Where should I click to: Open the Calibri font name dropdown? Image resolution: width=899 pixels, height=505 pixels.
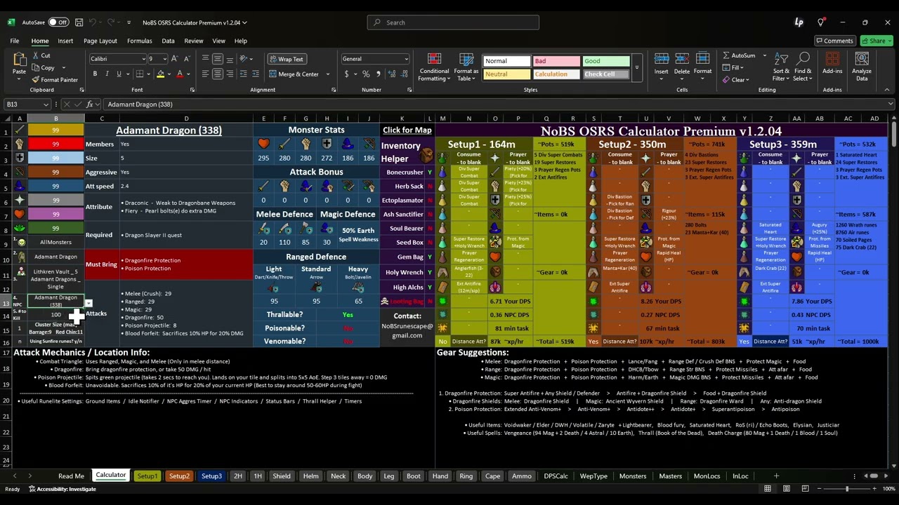tap(143, 59)
